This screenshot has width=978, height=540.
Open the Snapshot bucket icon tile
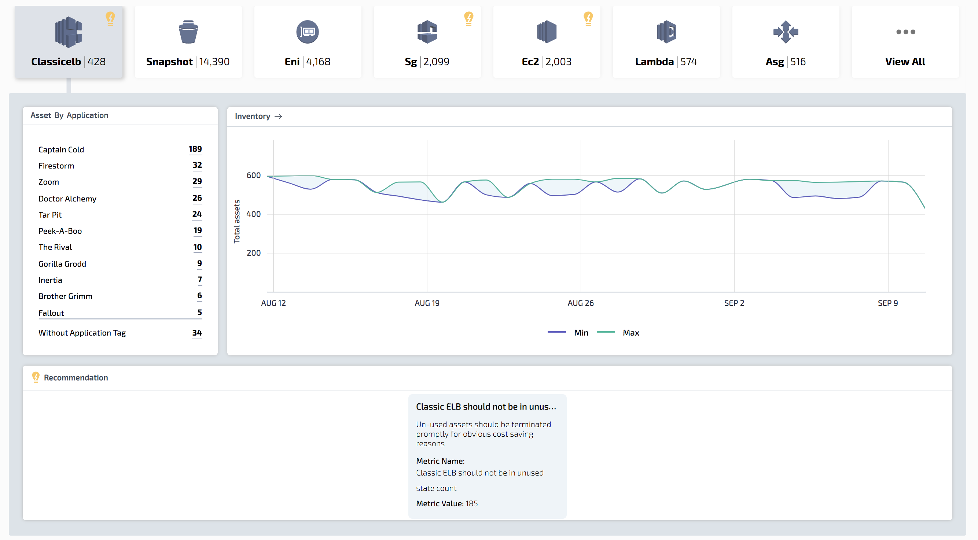pos(188,32)
